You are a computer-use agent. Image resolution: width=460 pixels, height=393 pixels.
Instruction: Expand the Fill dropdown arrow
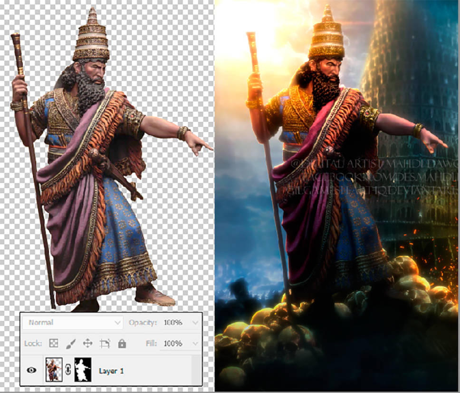point(195,343)
